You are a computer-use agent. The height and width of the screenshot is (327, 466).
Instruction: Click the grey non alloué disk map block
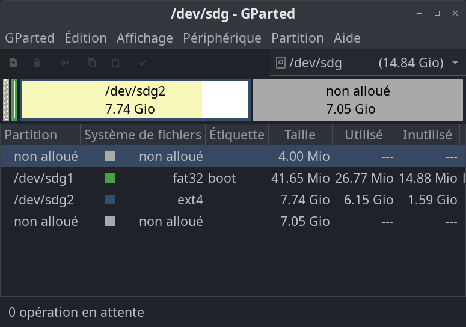(358, 100)
